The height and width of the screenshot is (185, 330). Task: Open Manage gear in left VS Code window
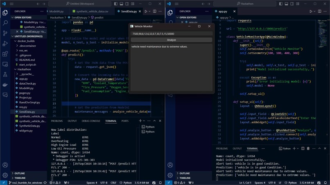[5, 175]
